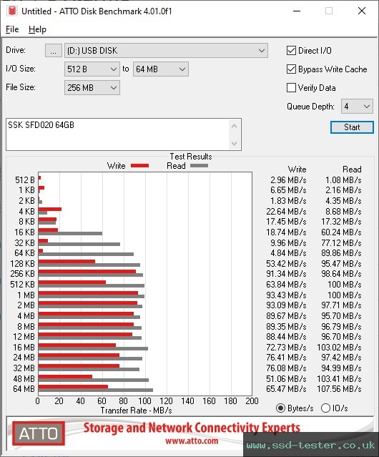Open the 256 MB file size dropdown
The height and width of the screenshot is (457, 379).
point(92,88)
